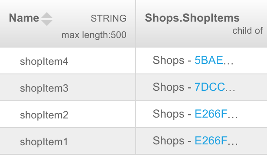Sort ascending with Name column up arrow
This screenshot has height=166, width=267.
point(47,15)
